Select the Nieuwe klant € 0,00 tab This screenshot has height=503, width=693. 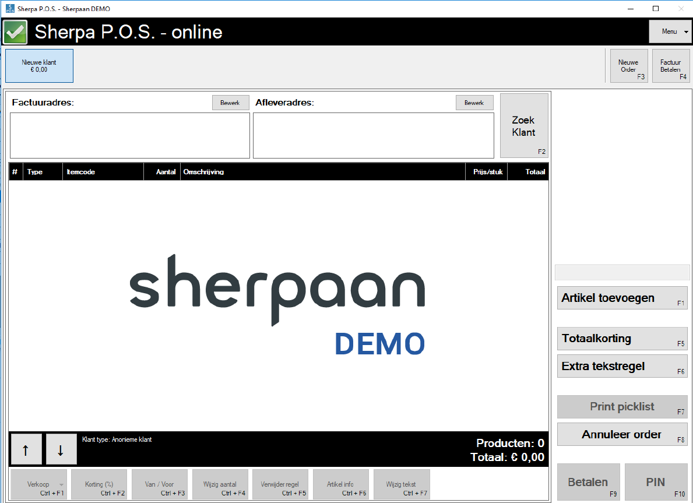(39, 66)
